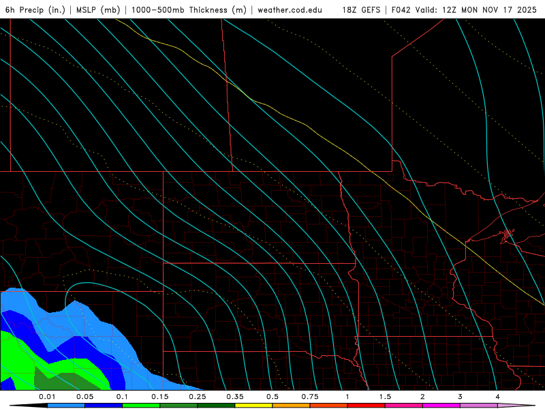Click the "6h Precip (in.)" header label

click(x=35, y=10)
